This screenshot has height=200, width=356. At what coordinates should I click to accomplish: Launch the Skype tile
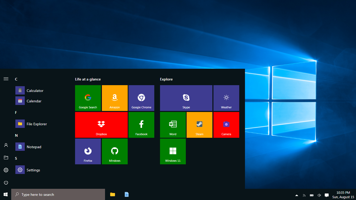(x=186, y=98)
